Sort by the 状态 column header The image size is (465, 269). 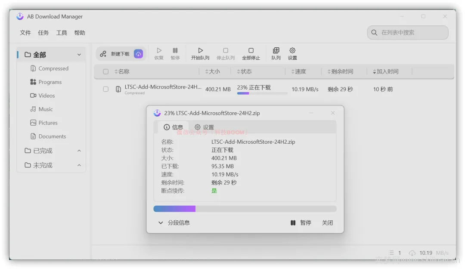coord(245,71)
